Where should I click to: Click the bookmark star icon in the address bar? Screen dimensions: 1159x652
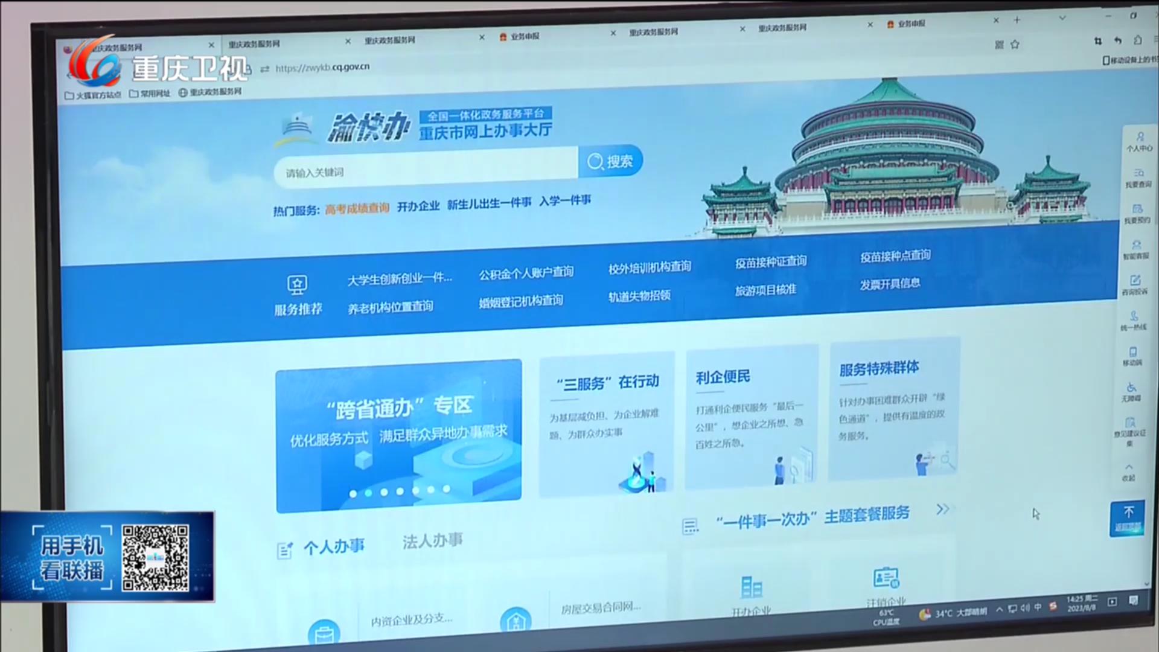(1015, 44)
